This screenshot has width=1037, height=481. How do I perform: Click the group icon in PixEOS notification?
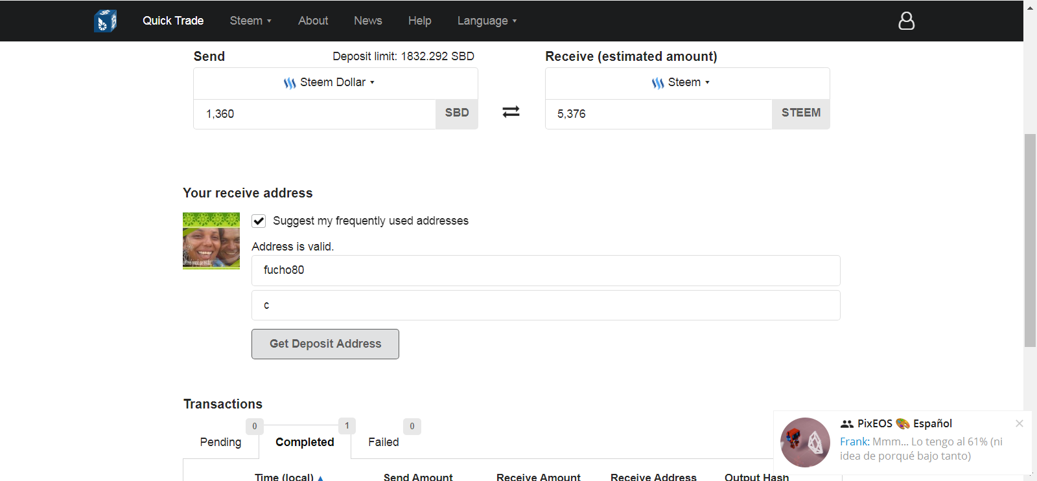(846, 424)
